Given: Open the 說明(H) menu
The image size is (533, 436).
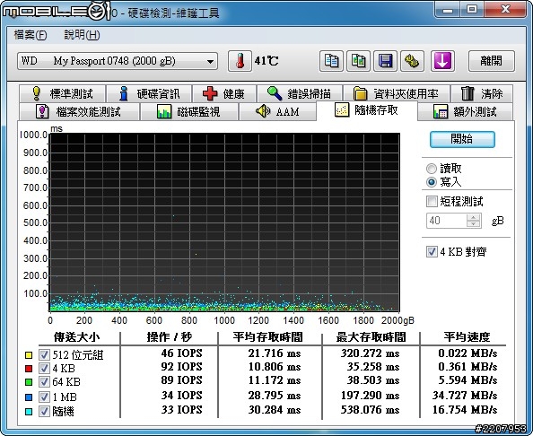Looking at the screenshot, I should (x=82, y=35).
